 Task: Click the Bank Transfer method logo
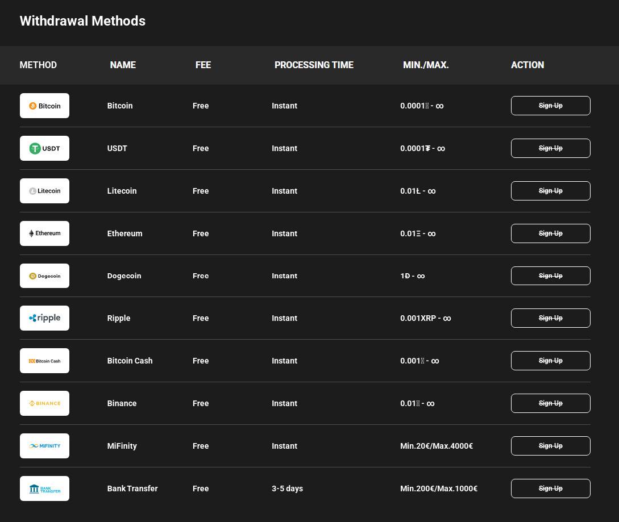click(x=44, y=488)
